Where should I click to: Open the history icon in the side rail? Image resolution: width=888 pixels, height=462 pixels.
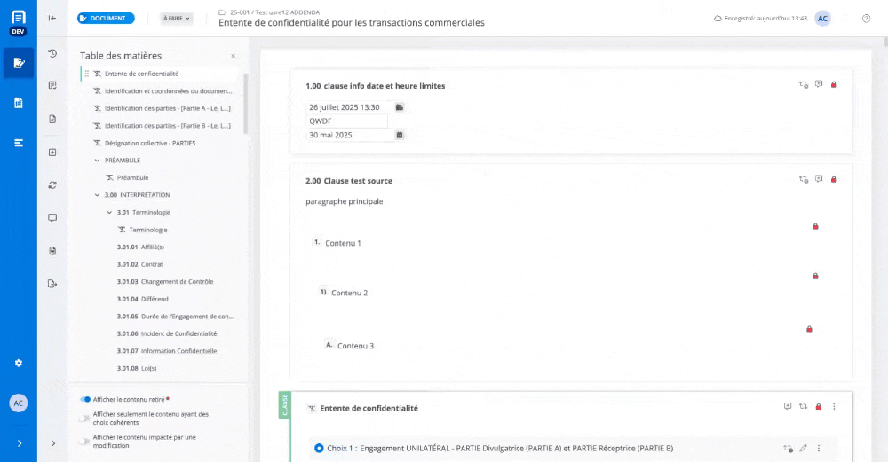coord(52,53)
